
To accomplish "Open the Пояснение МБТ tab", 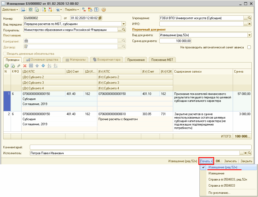I will tap(162, 60).
